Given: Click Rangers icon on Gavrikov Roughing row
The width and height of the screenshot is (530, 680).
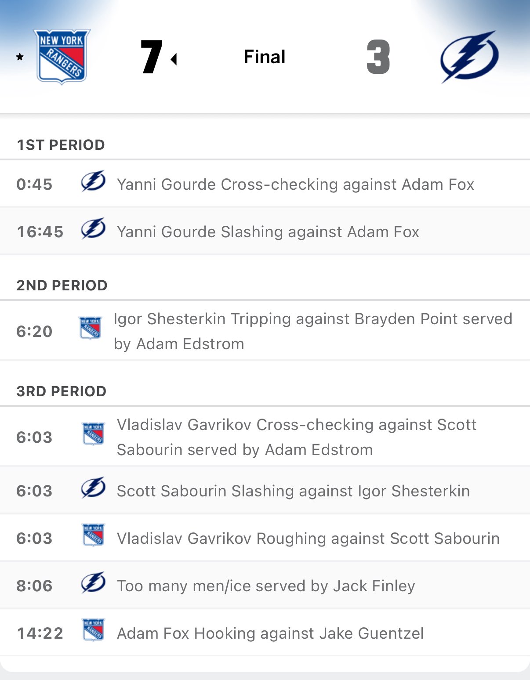Looking at the screenshot, I should pos(93,535).
